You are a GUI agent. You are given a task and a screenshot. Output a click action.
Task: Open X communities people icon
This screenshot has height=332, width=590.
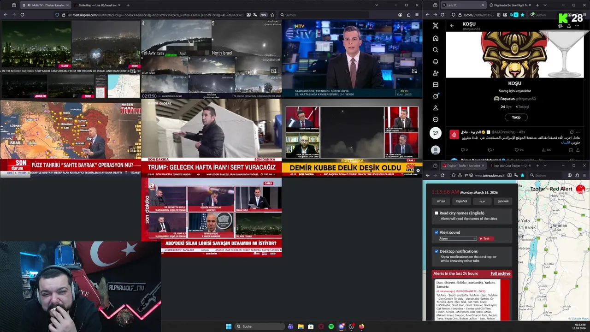tap(436, 73)
